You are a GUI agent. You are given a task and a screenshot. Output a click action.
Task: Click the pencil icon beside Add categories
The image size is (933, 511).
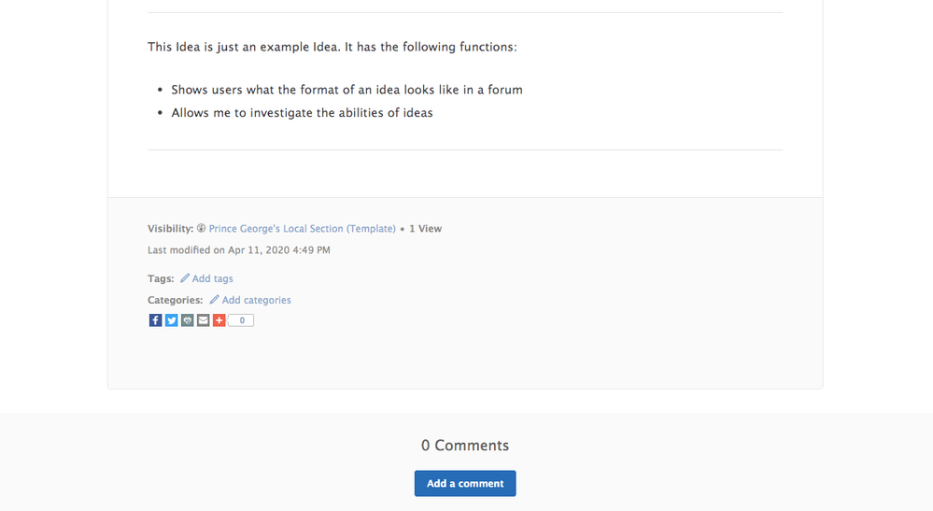coord(215,300)
